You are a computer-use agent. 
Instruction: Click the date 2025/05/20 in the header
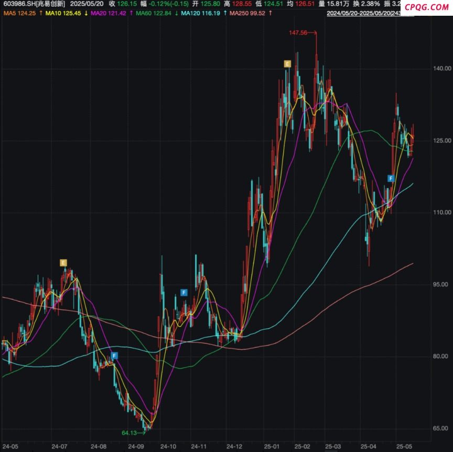click(87, 4)
